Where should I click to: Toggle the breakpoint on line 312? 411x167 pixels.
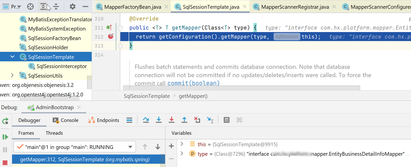(111, 37)
